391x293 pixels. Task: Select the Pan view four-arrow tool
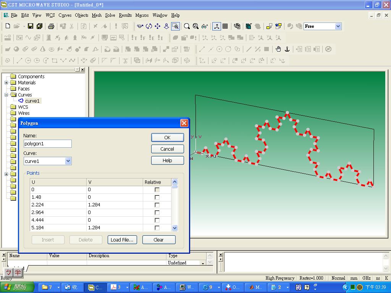pos(157,26)
